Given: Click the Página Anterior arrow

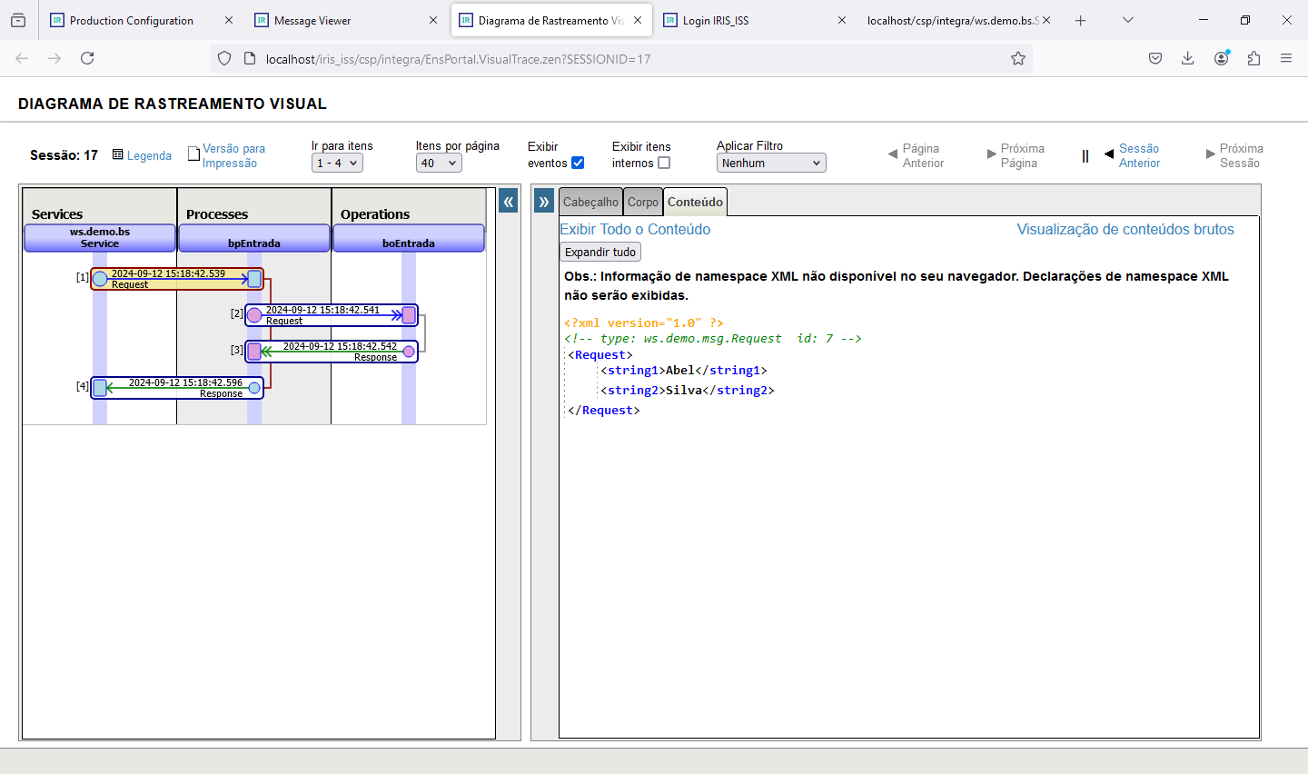Looking at the screenshot, I should click(x=893, y=154).
